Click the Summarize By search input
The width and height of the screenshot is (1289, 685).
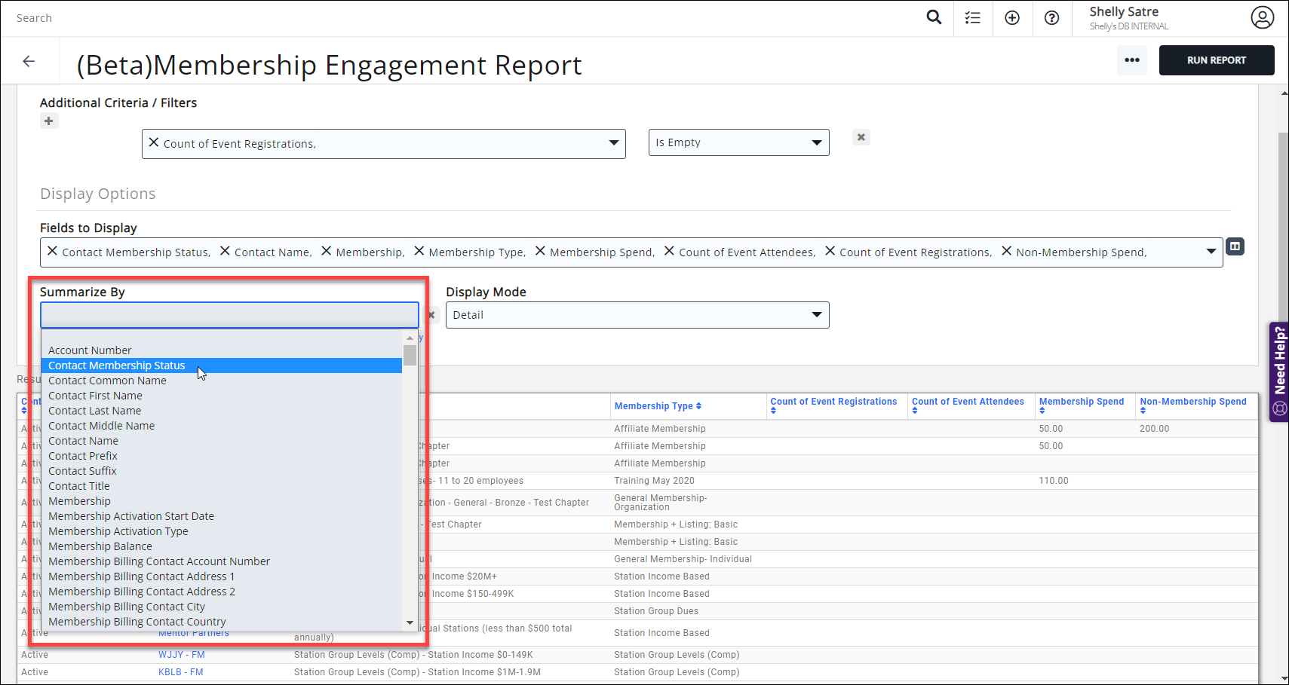tap(229, 315)
